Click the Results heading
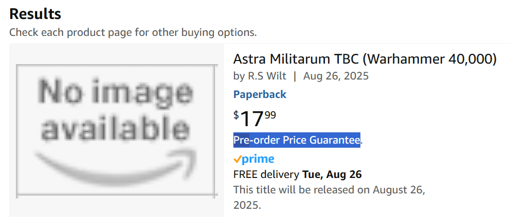Screen dimensions: 511x219 [x=35, y=14]
